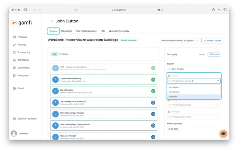Click the green checkmark on List intencyjny
This screenshot has width=238, height=151.
(153, 91)
